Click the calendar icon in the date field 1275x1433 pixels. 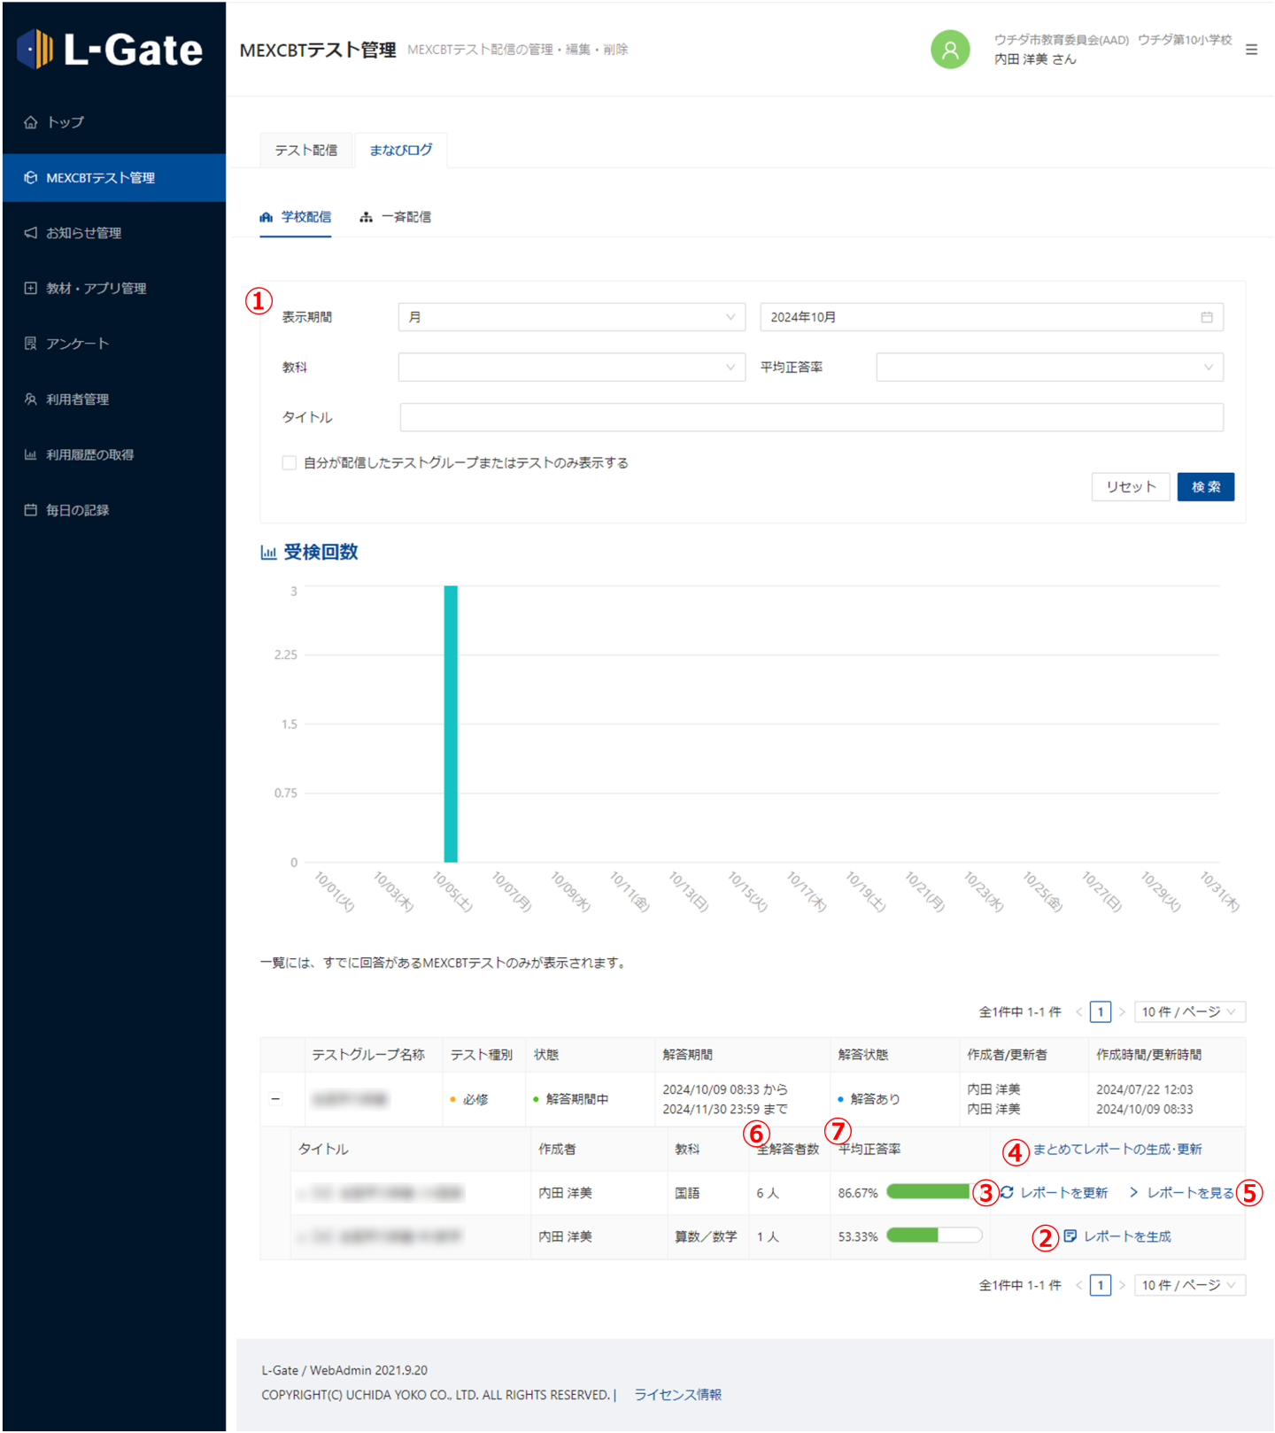(1206, 317)
